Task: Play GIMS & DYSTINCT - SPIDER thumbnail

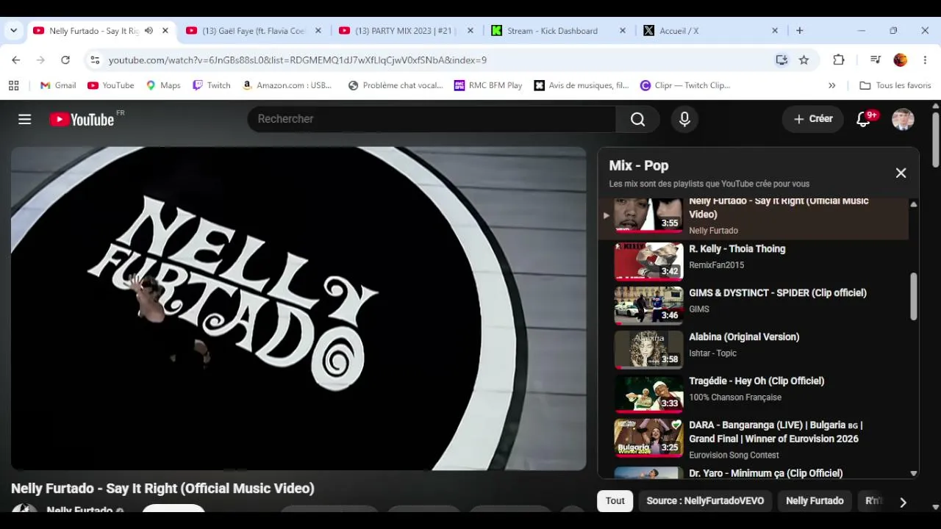Action: point(648,305)
